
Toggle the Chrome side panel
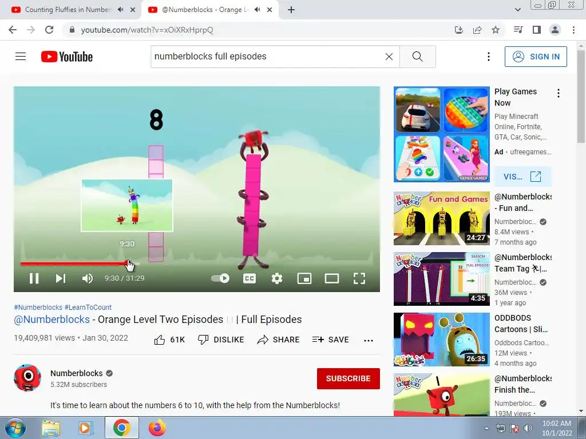coord(537,30)
